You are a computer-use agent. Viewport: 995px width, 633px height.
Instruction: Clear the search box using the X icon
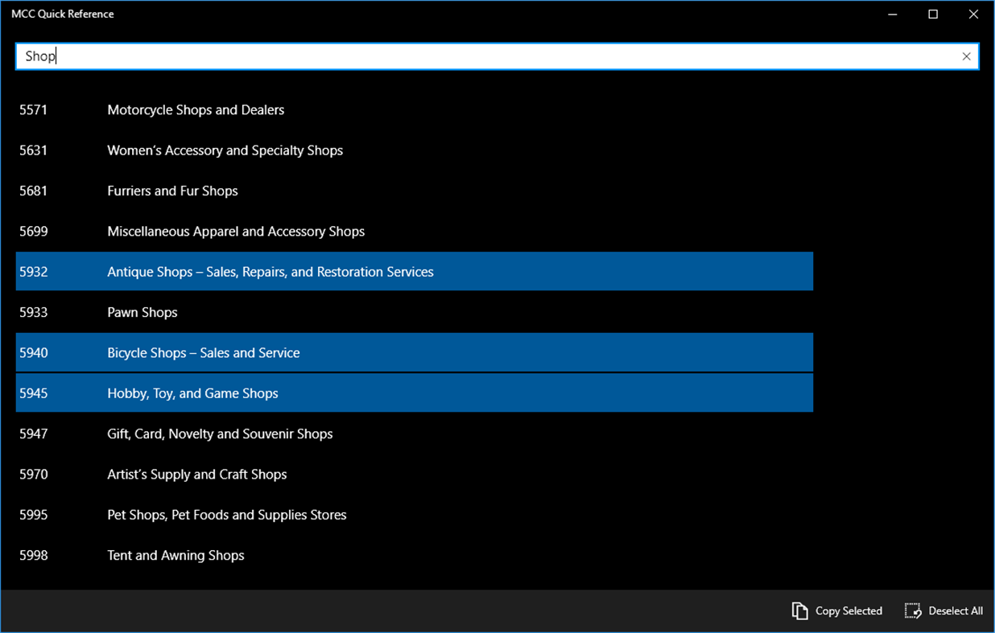(x=966, y=56)
